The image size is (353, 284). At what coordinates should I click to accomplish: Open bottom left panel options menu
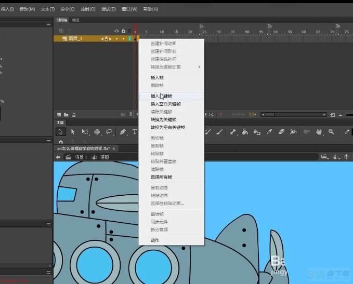(48, 272)
